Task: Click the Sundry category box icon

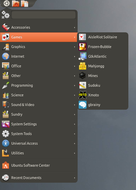Action: click(x=6, y=114)
